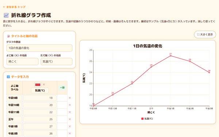Click the 午後1時 x-axis tick label

[170, 109]
